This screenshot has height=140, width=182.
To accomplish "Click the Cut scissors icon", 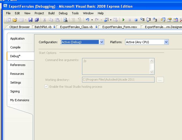I will point(44,20).
